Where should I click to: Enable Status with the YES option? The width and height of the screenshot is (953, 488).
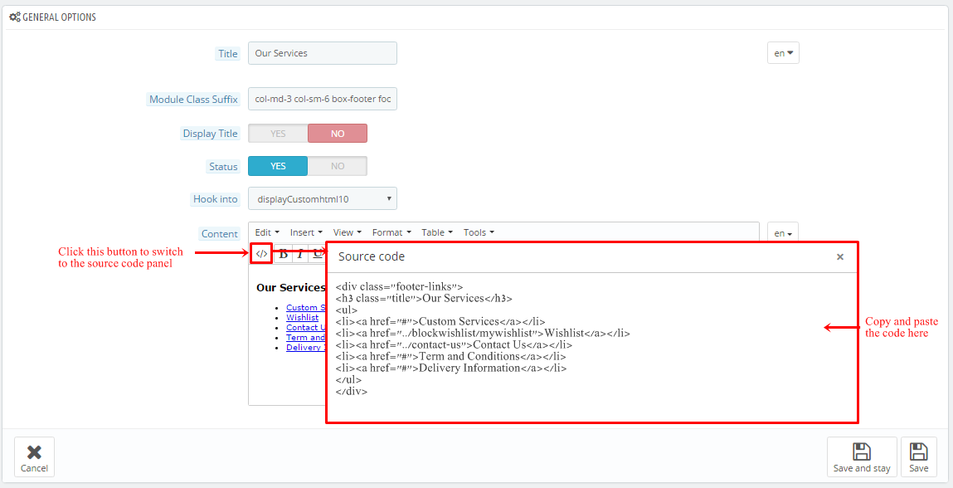(x=278, y=167)
